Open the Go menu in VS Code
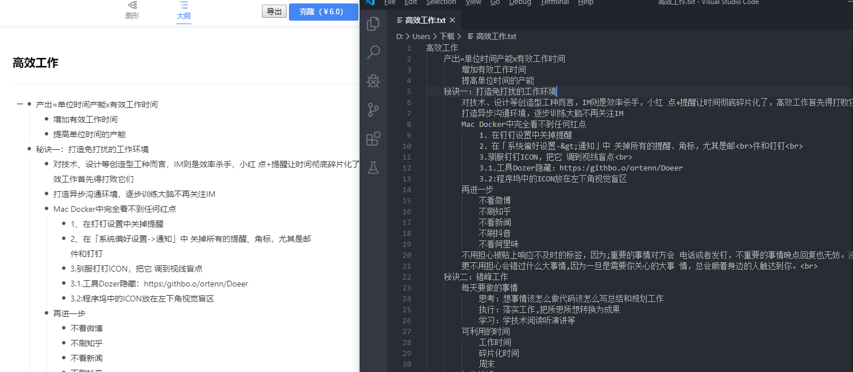Screen dimensions: 853x372 tap(495, 2)
